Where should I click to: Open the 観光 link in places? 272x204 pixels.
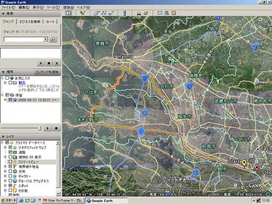pyautogui.click(x=22, y=83)
